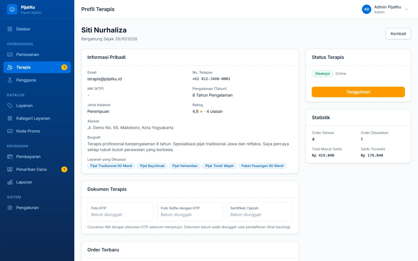Click the Pijat Tradisional 90 Menit tag
The image size is (418, 261).
(111, 166)
